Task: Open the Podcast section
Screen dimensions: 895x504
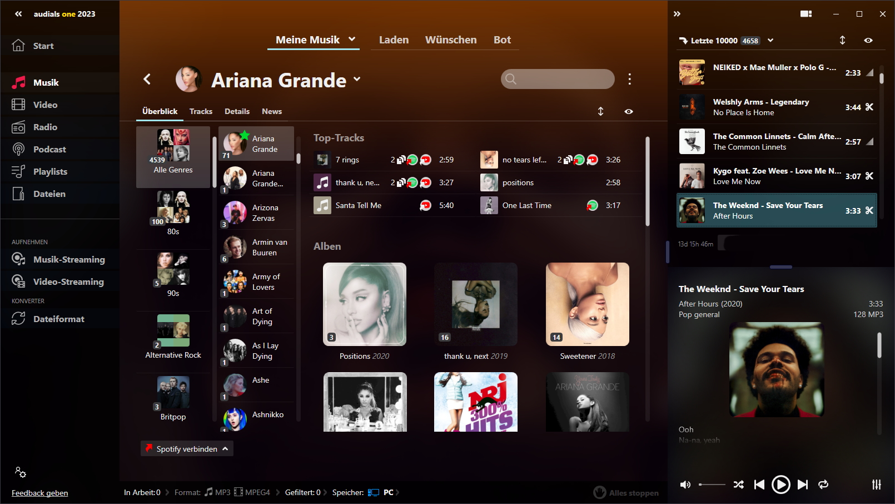Action: click(59, 149)
